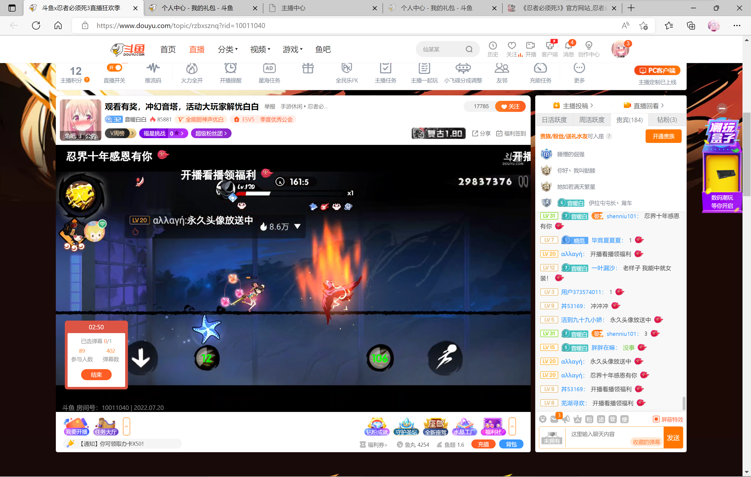
Task: Open the chat mail icon with badge 3
Action: point(554,419)
